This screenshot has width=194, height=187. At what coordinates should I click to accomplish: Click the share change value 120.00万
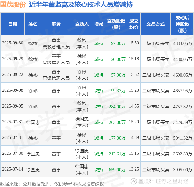[x=117, y=59]
